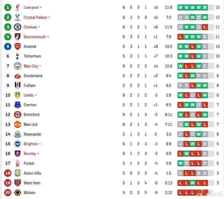Click Liverpool's first green W form box

point(180,7)
